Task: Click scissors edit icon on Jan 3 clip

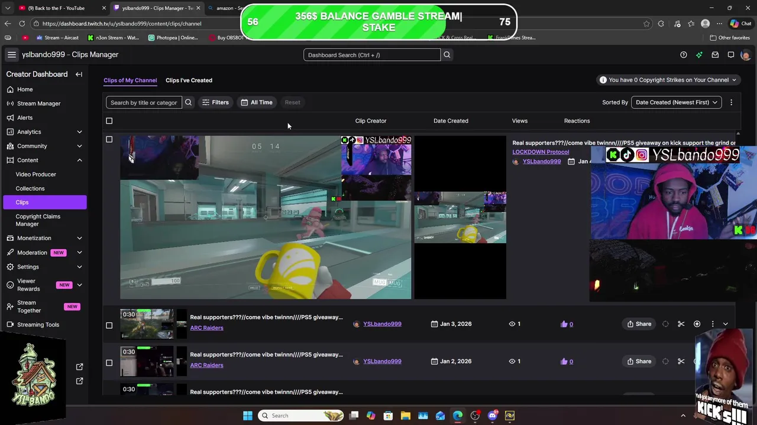Action: point(681,324)
